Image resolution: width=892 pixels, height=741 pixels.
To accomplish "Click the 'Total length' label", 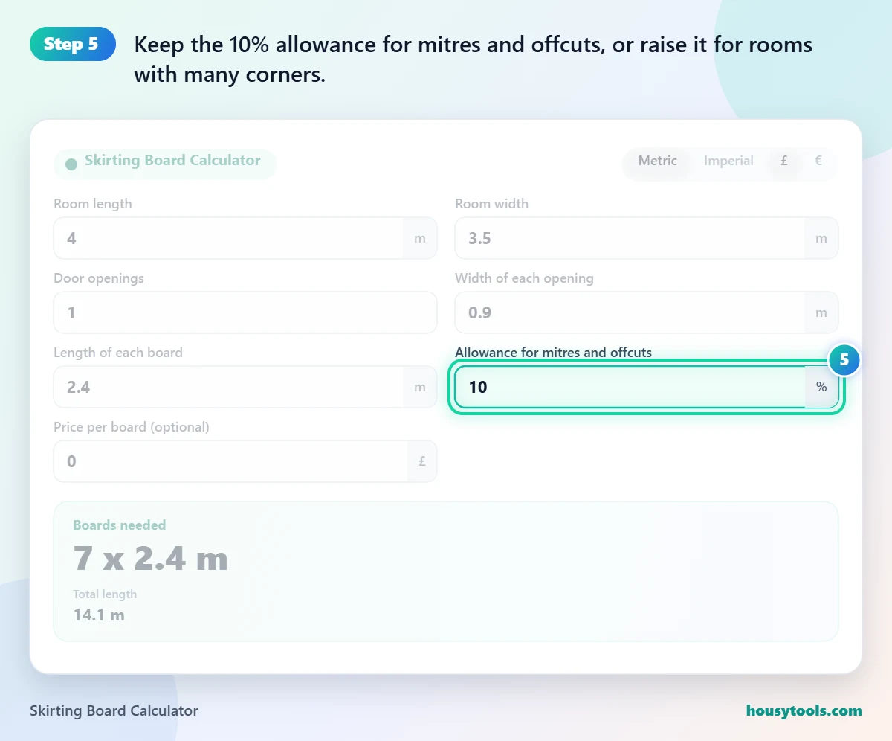I will (105, 594).
